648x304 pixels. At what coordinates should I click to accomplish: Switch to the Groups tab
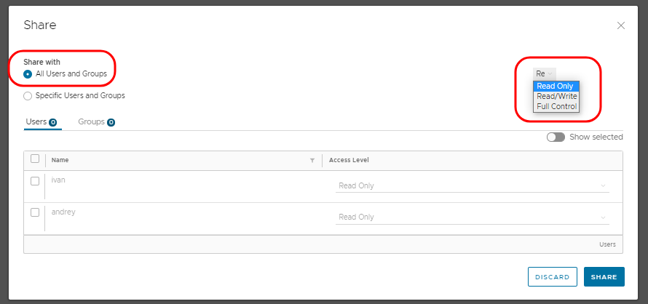tap(91, 122)
